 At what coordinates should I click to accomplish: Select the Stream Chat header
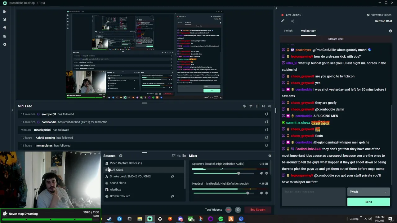[336, 39]
